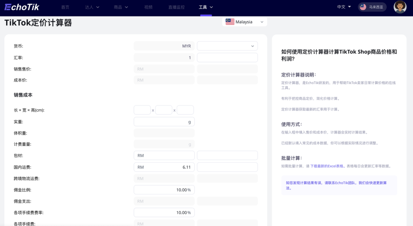This screenshot has width=413, height=226.
Task: Click the flag icon beside 马来西亚
Action: [363, 7]
